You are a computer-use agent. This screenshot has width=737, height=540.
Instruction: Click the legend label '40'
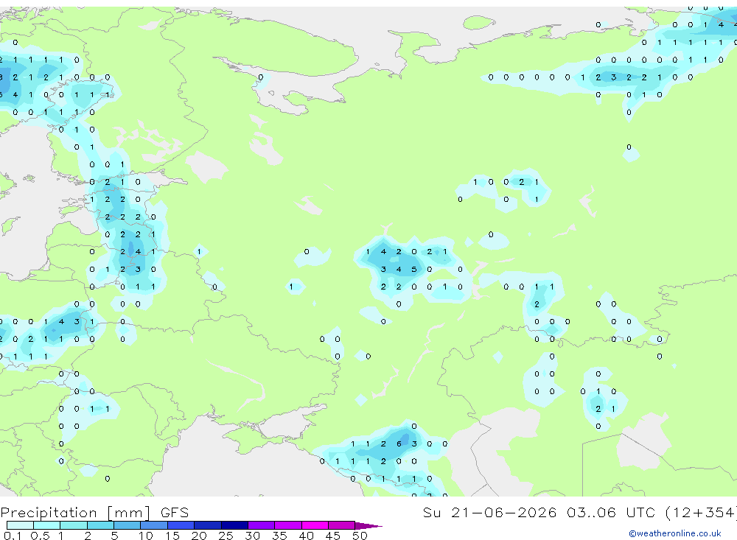tap(306, 536)
